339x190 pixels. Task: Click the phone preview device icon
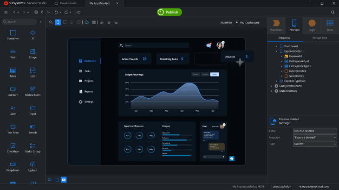click(58, 22)
